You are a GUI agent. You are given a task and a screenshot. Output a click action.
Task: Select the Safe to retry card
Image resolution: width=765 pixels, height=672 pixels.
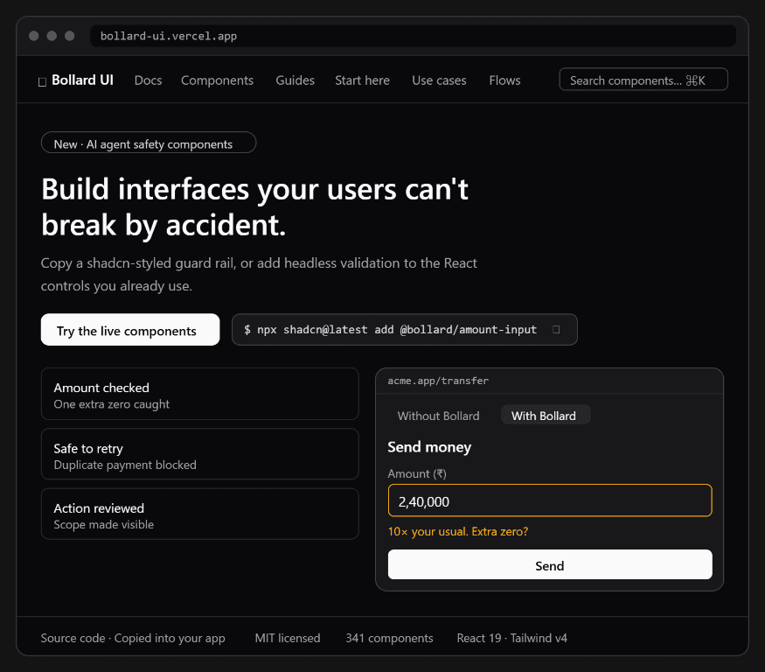200,454
